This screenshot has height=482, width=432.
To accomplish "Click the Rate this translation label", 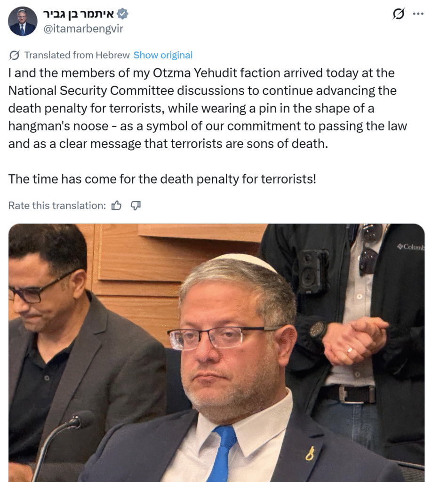I will 57,205.
